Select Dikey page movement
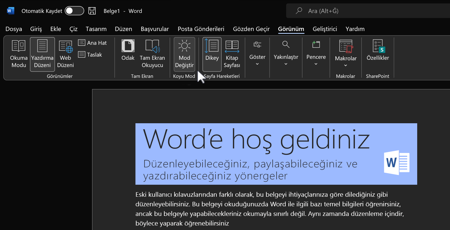 pyautogui.click(x=212, y=54)
